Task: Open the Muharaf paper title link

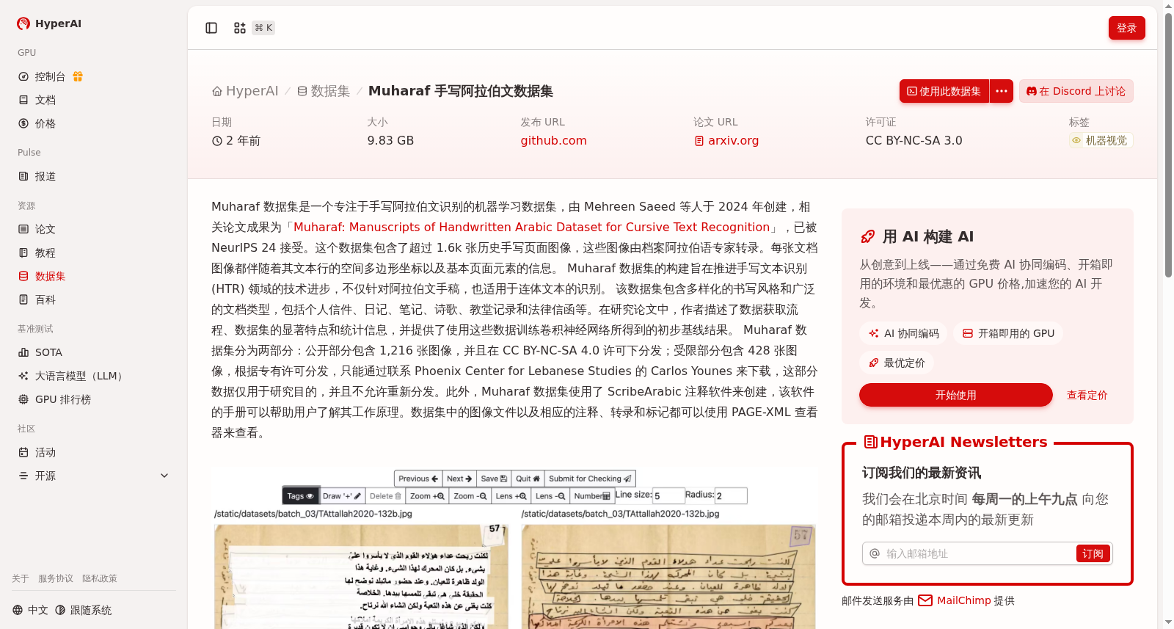Action: [x=532, y=227]
